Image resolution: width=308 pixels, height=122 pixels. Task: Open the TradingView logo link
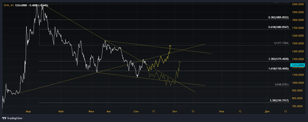12,118
